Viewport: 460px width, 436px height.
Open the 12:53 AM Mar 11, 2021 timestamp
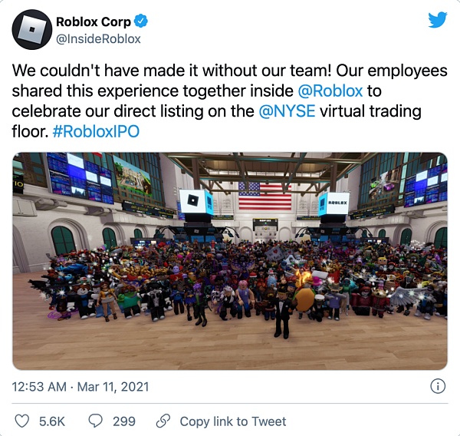(x=80, y=386)
